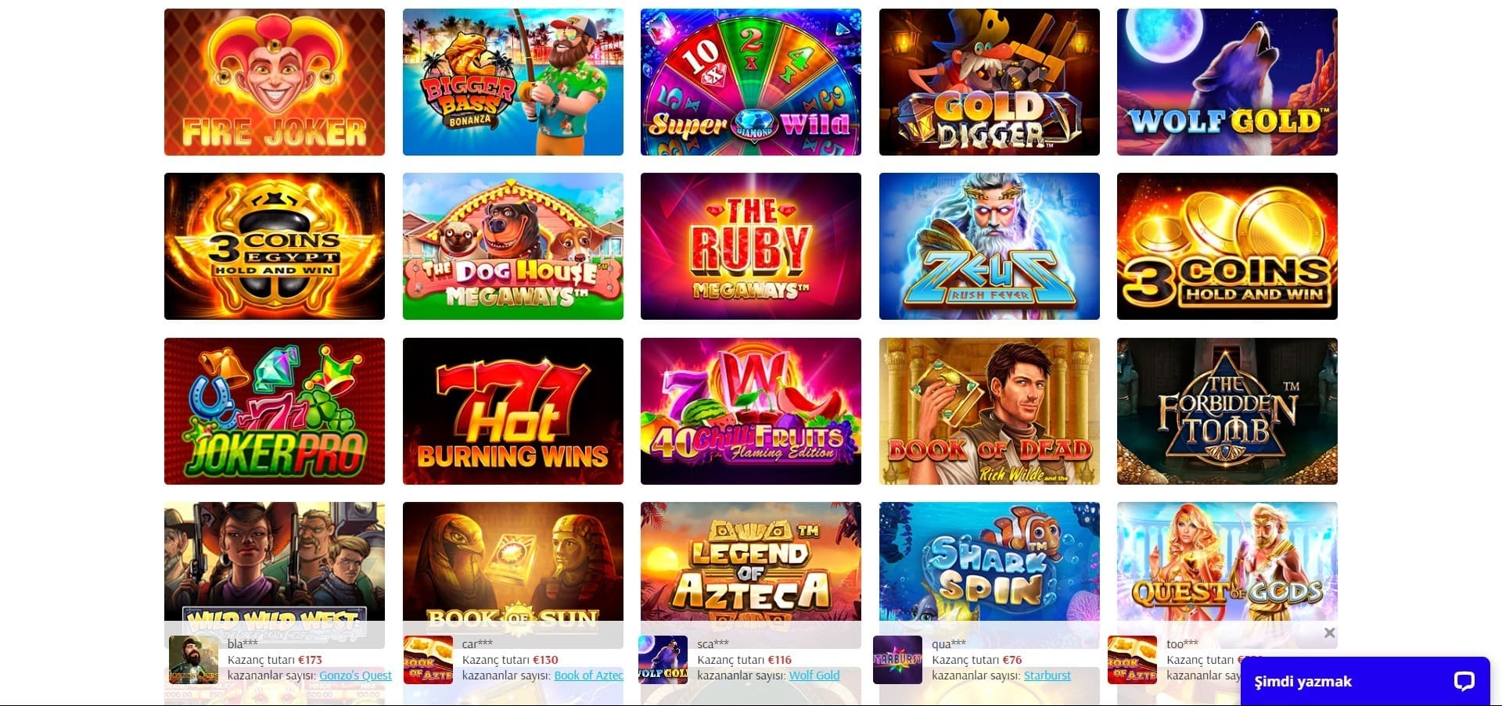Click Wolf Gold small ticker icon
The height and width of the screenshot is (706, 1502).
click(663, 660)
